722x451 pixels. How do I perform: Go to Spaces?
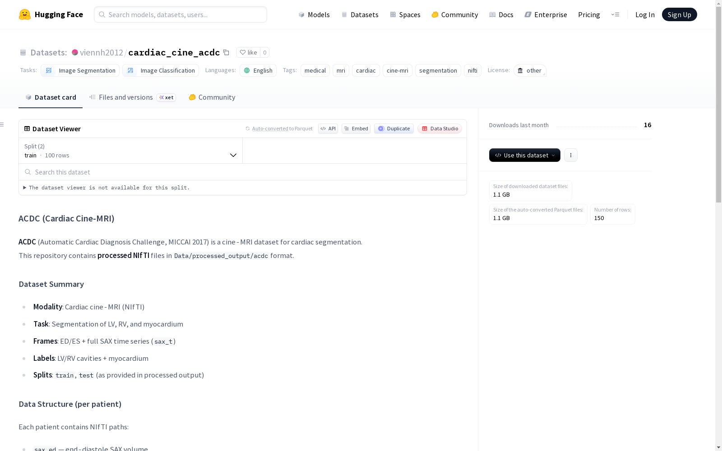pos(405,14)
